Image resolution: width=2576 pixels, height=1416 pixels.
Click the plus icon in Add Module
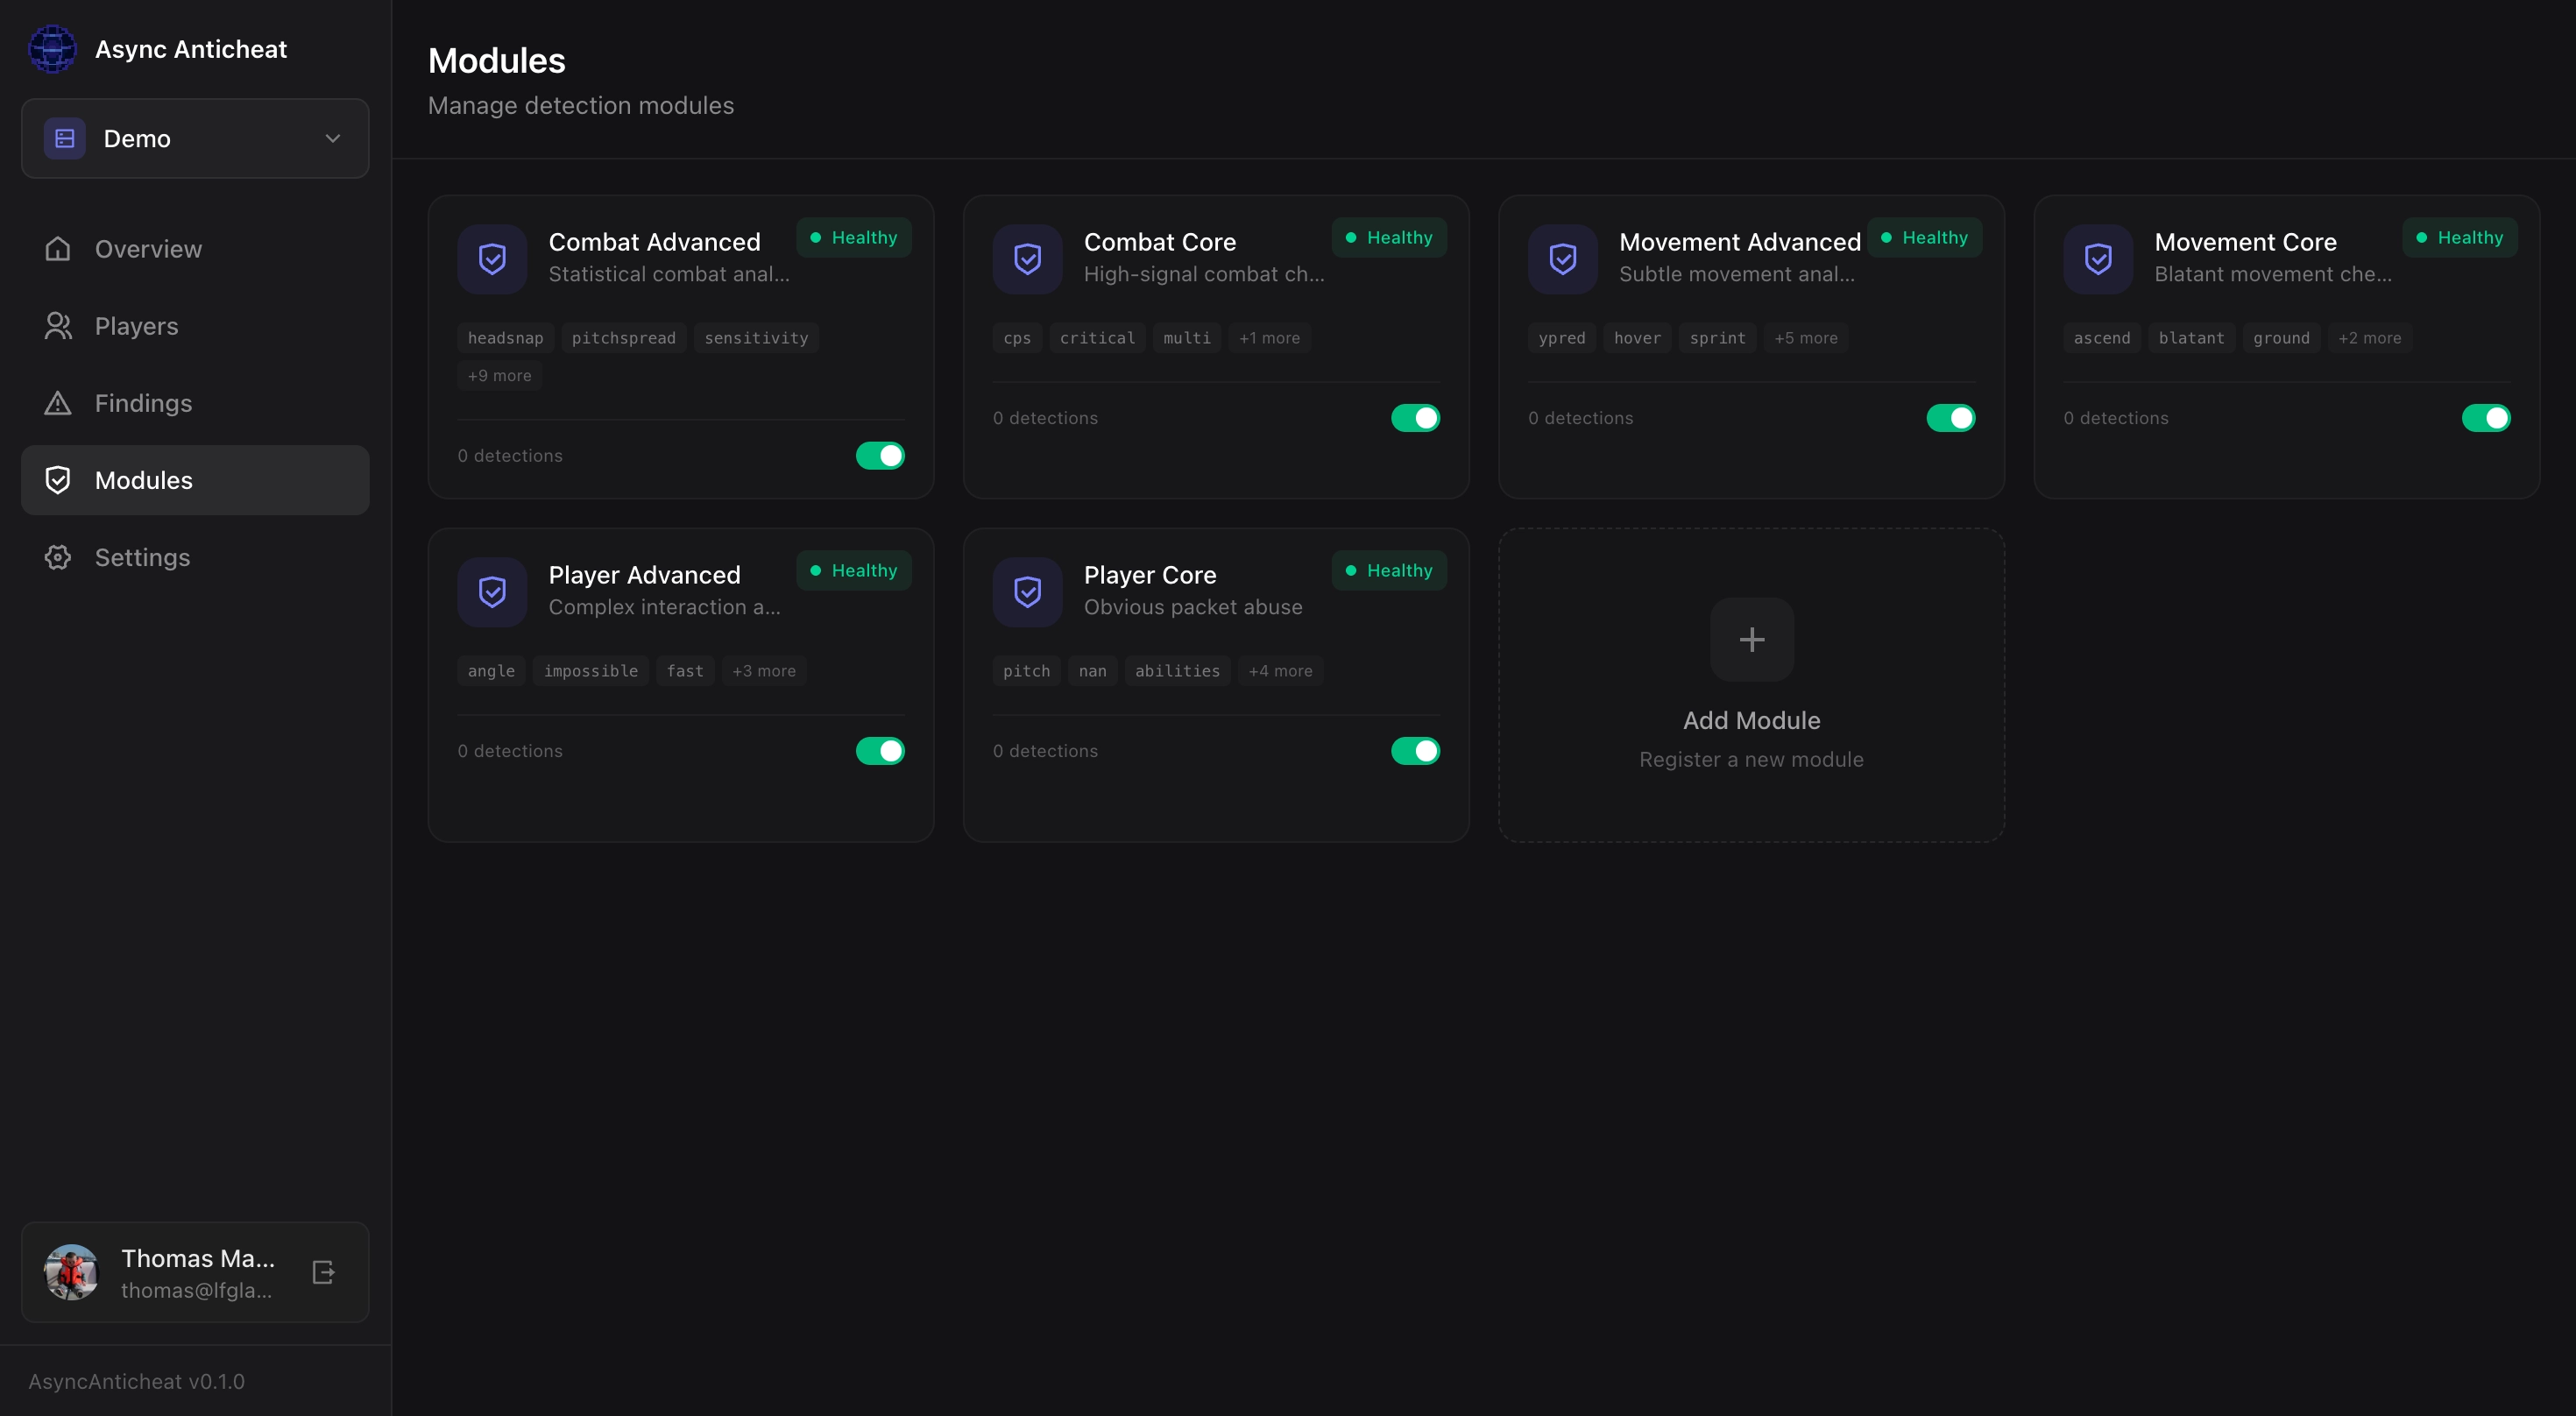point(1751,639)
